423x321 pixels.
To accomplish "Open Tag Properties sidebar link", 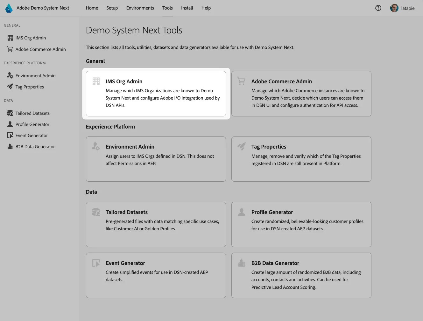I will pos(30,87).
